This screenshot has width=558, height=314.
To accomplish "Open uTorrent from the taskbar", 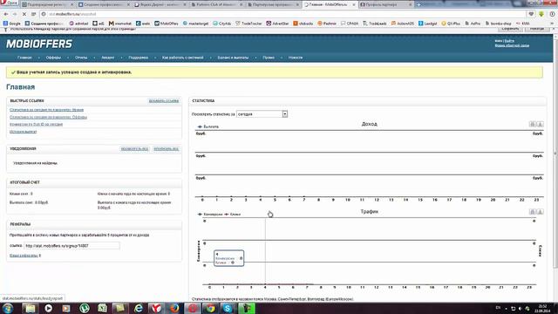I will click(85, 308).
